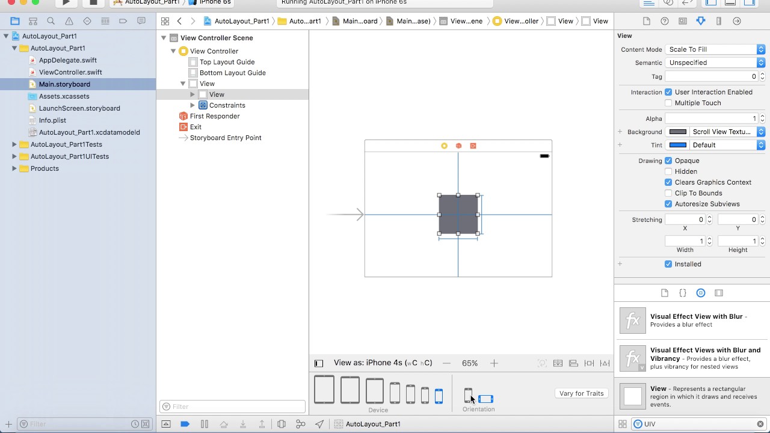Toggle Clears Graphics Context checkbox
This screenshot has width=770, height=433.
(x=668, y=182)
